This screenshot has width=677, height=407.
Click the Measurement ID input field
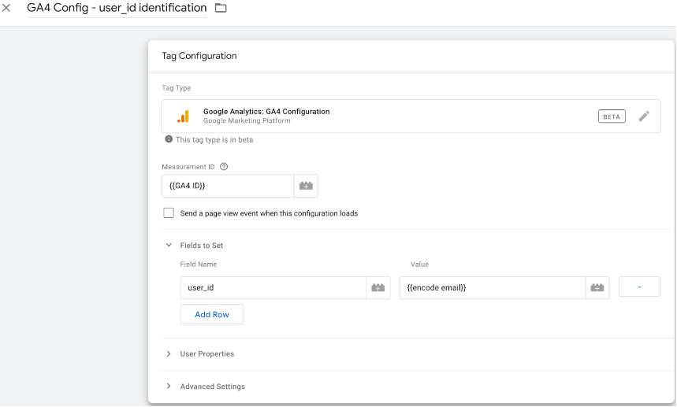pyautogui.click(x=227, y=186)
